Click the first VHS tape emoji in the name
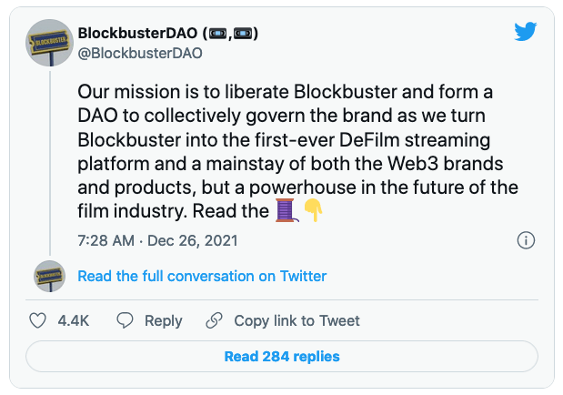The width and height of the screenshot is (563, 395). pyautogui.click(x=217, y=34)
